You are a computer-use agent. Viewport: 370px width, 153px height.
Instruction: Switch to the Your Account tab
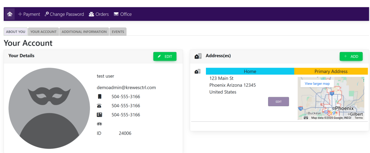tap(43, 32)
